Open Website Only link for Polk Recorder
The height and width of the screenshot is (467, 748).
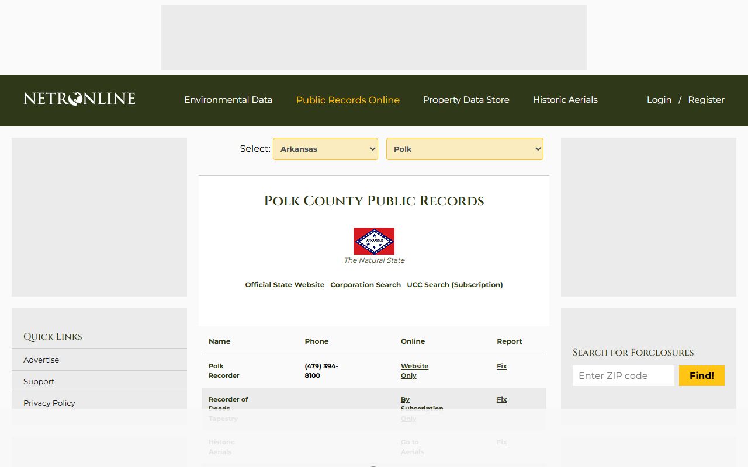pyautogui.click(x=414, y=371)
